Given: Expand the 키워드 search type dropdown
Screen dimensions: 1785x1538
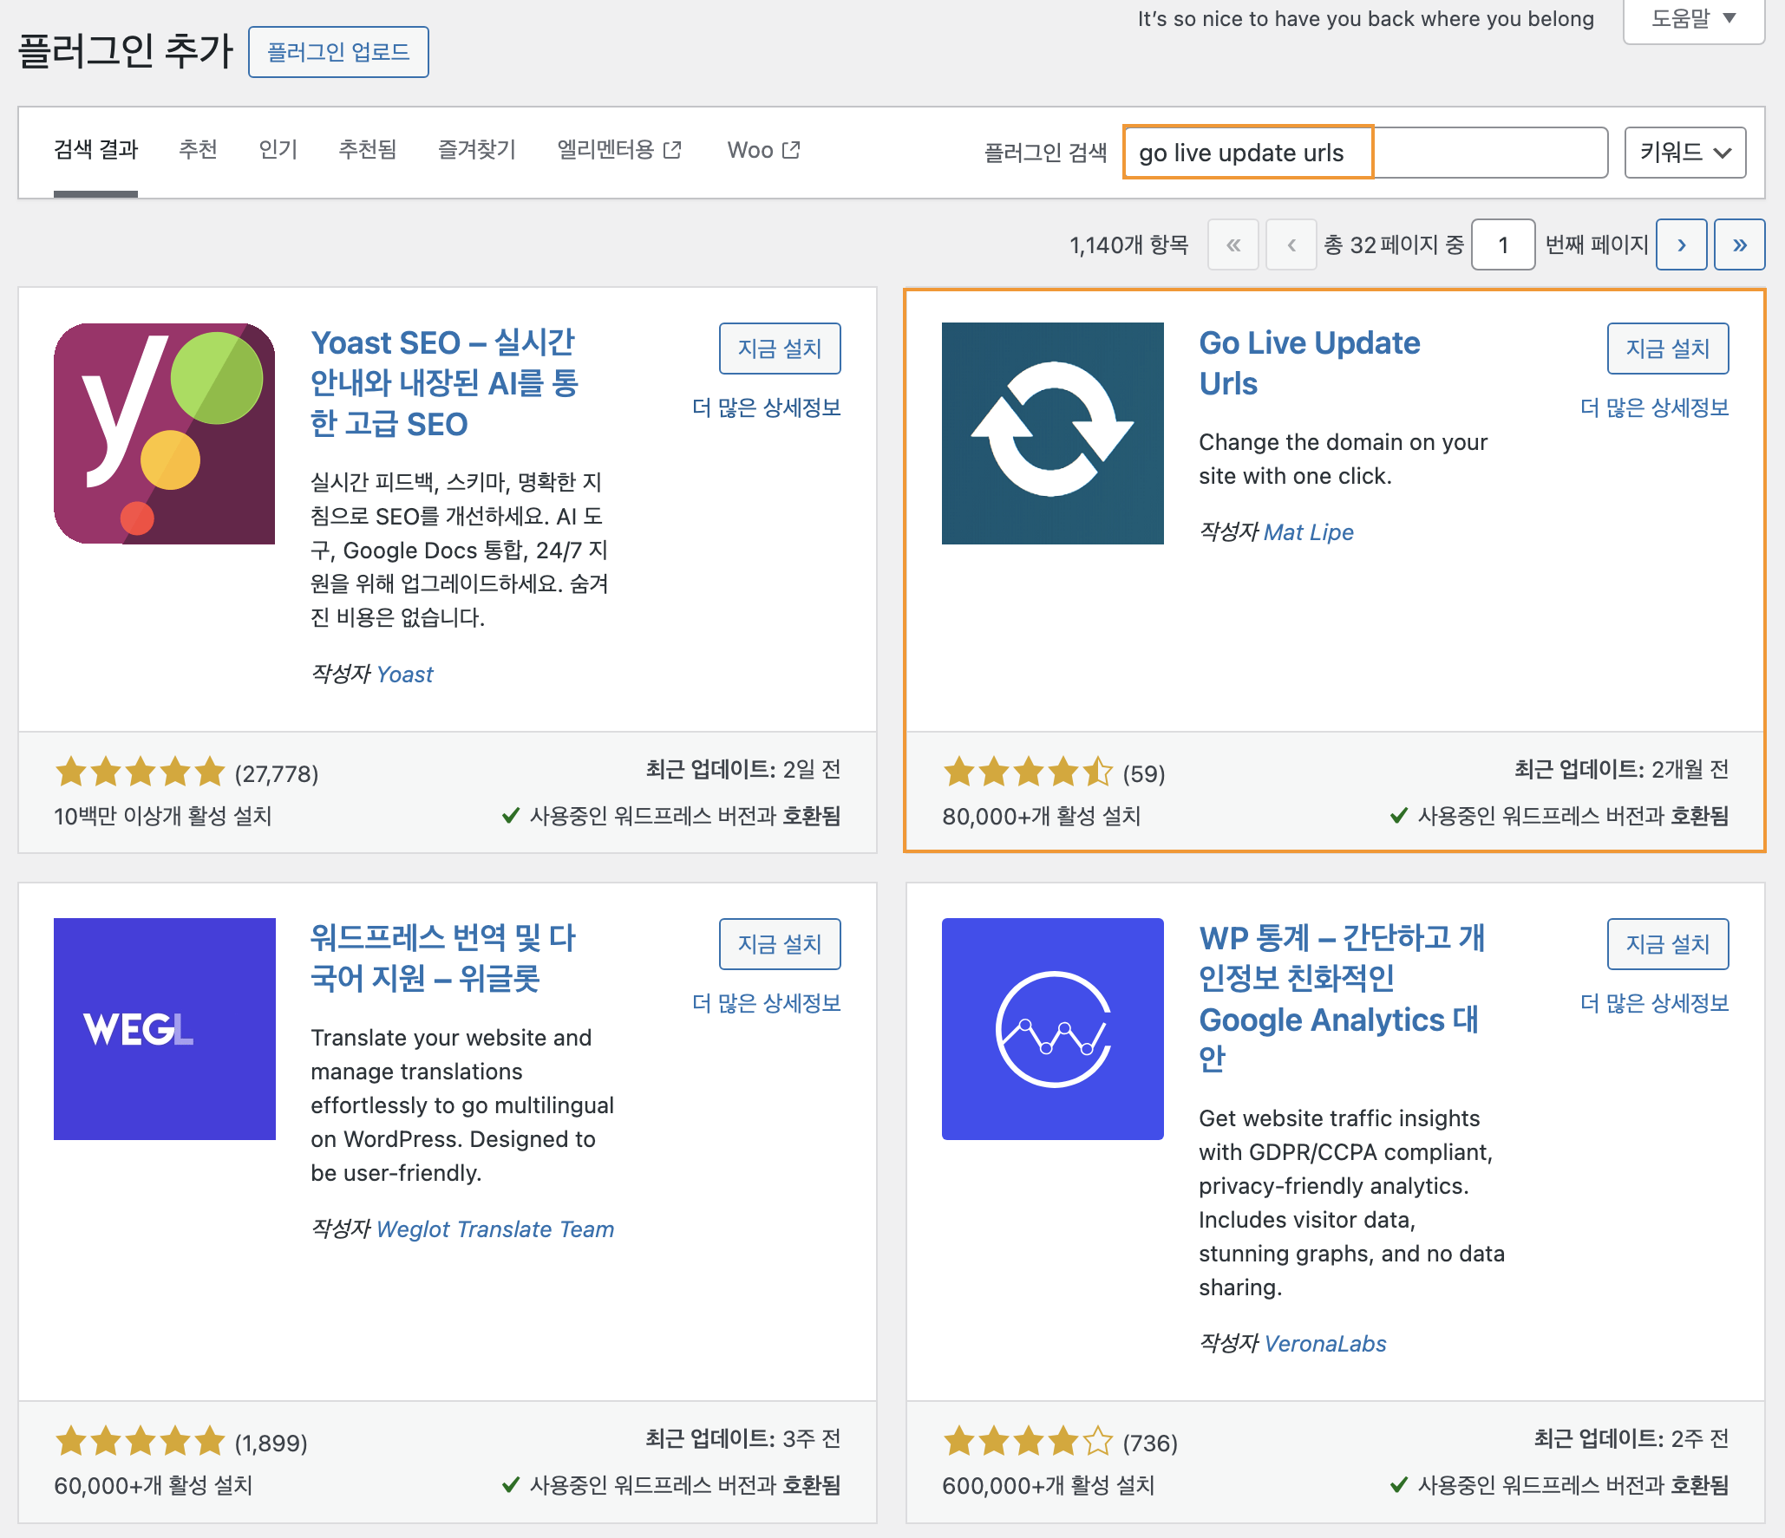Looking at the screenshot, I should click(1684, 153).
